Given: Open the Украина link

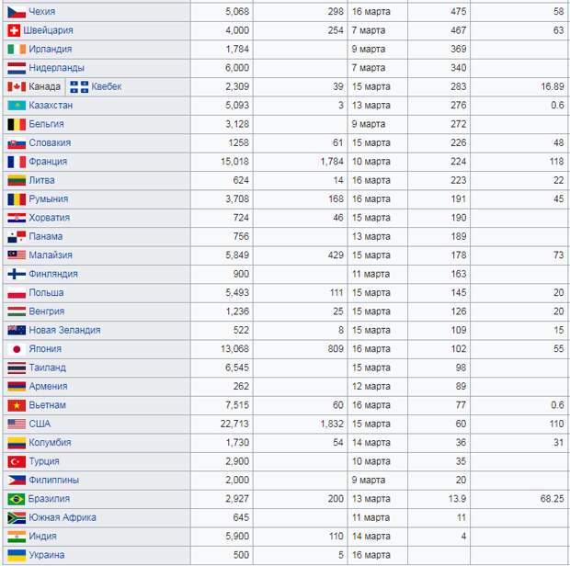Looking at the screenshot, I should 47,555.
